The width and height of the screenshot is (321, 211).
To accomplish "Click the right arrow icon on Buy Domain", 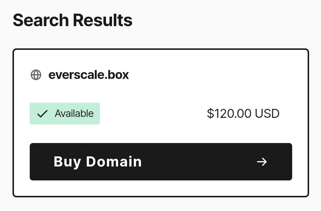I will click(262, 162).
